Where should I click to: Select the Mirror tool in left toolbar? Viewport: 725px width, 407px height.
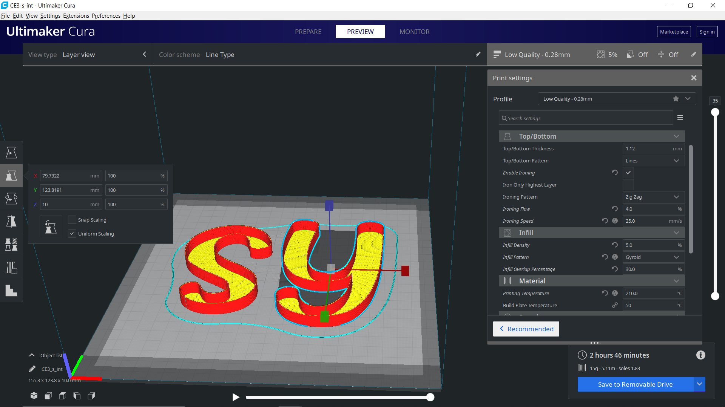point(11,222)
